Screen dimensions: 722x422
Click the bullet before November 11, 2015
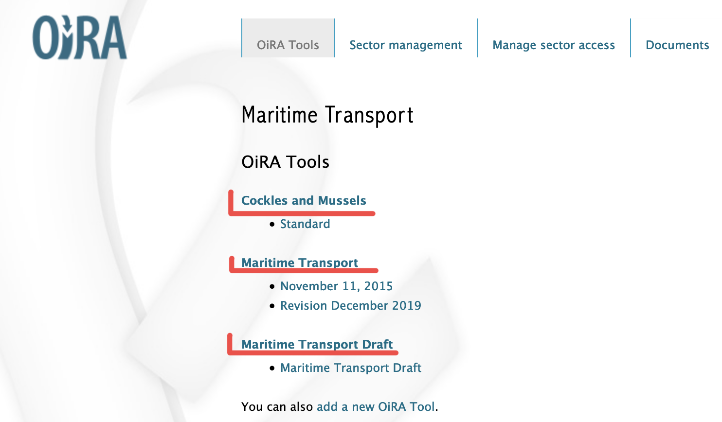coord(272,287)
